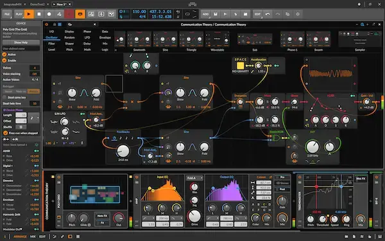Click the Feedback module large knob
The height and width of the screenshot is (241, 385).
[x=123, y=151]
